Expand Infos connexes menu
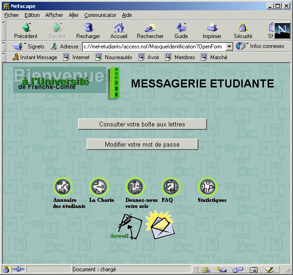 tap(261, 47)
